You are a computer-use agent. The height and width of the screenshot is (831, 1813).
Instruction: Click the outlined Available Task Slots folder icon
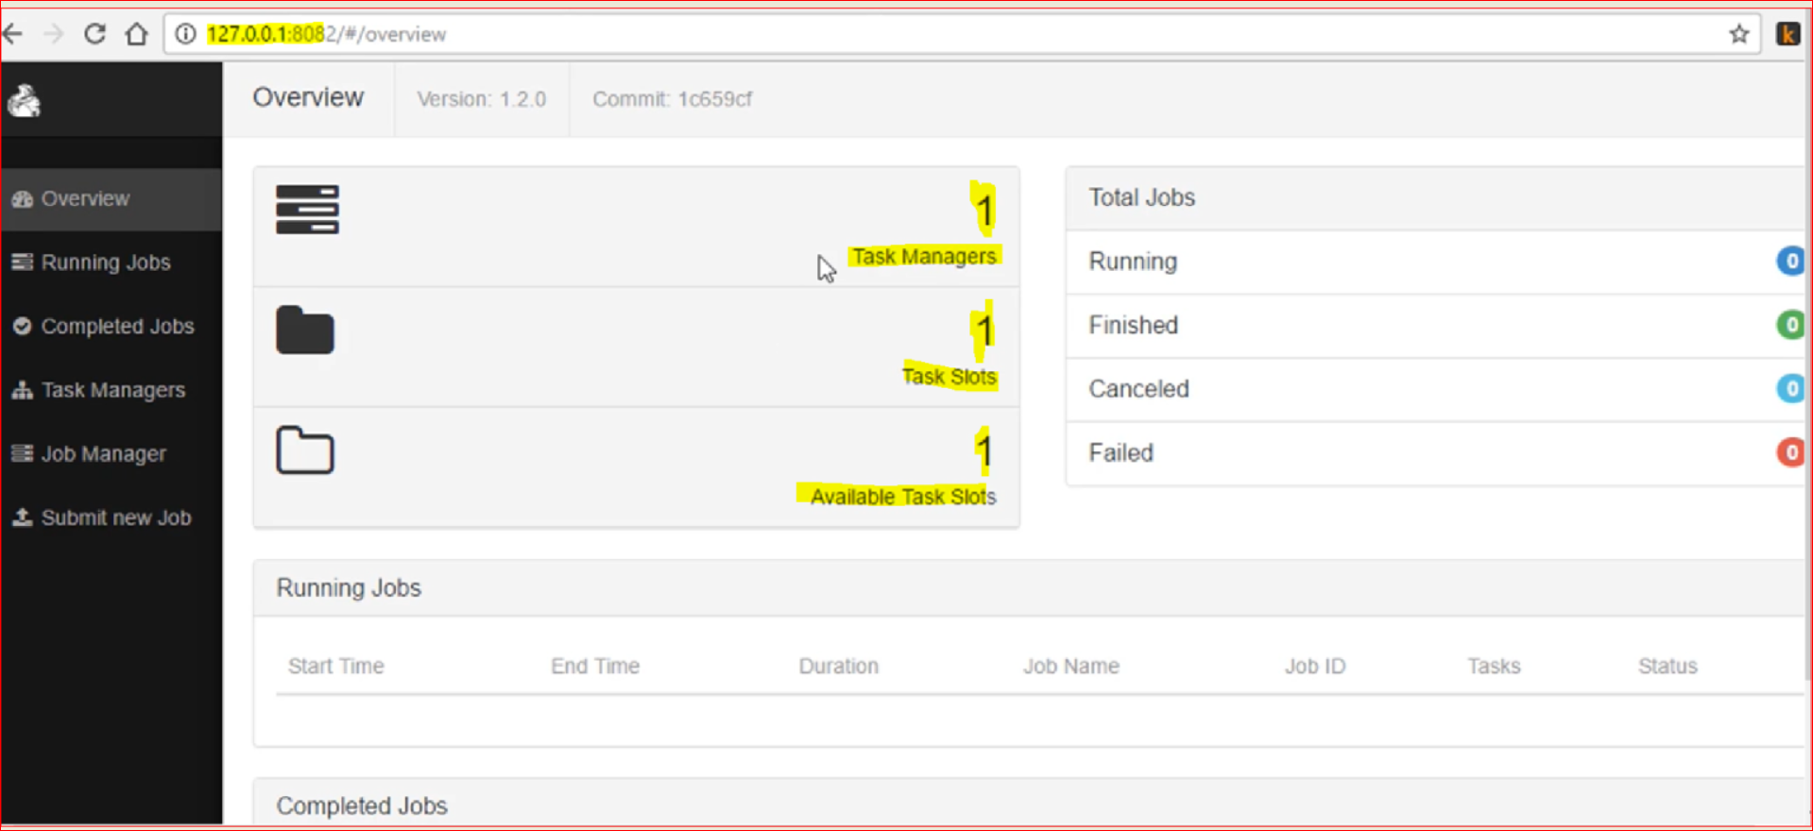(x=305, y=450)
